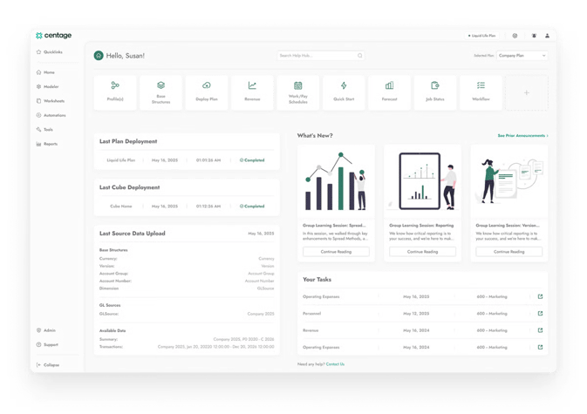587x414 pixels.
Task: Open the Liquid Life Plan selector in header
Action: 482,36
